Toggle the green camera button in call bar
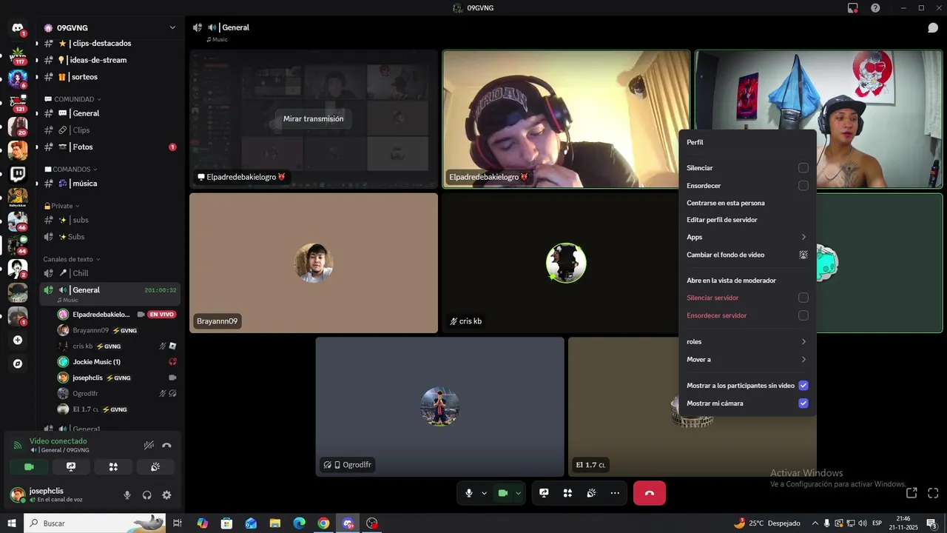The image size is (947, 533). click(503, 493)
